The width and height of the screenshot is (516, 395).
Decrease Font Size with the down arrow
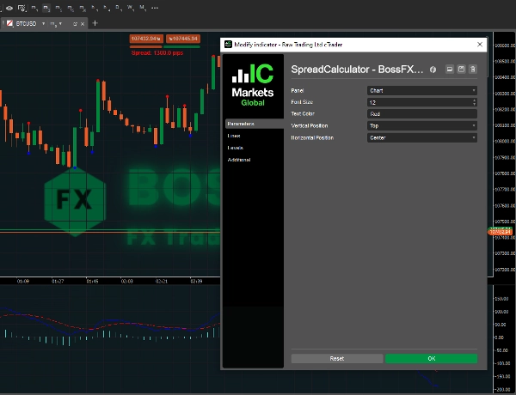coord(474,105)
